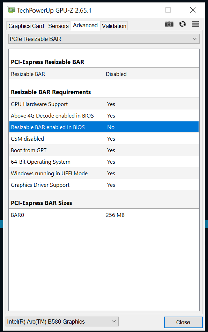Close the window with the X button
Viewport: 208px width, 332px height.
193,10
